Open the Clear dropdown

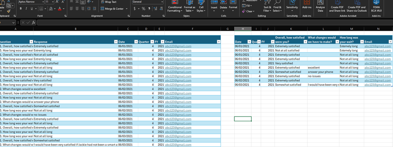[248, 11]
